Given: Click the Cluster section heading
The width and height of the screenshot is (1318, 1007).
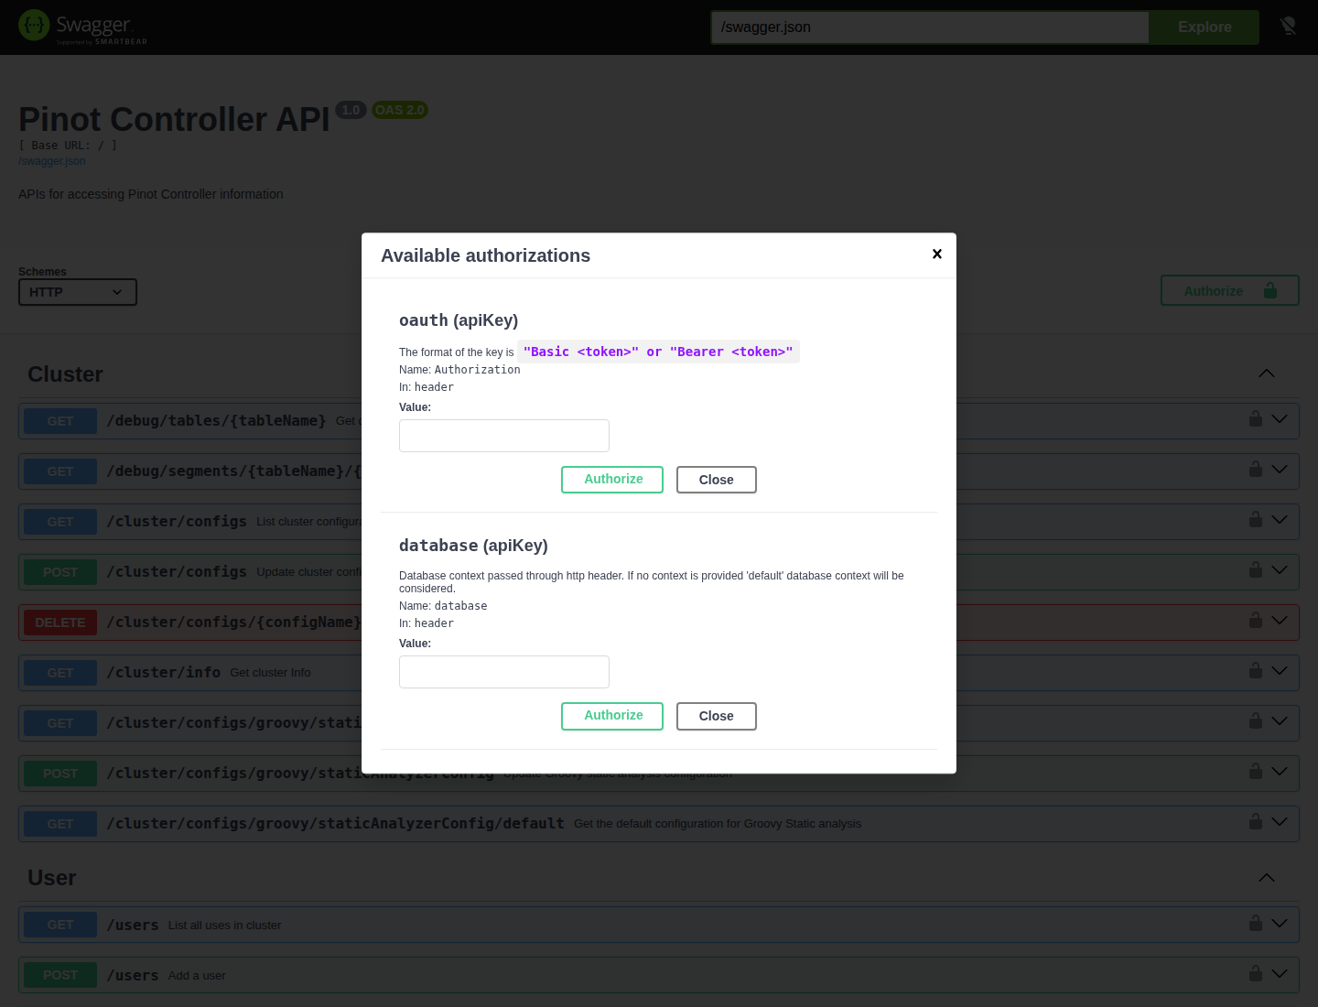Looking at the screenshot, I should [65, 374].
